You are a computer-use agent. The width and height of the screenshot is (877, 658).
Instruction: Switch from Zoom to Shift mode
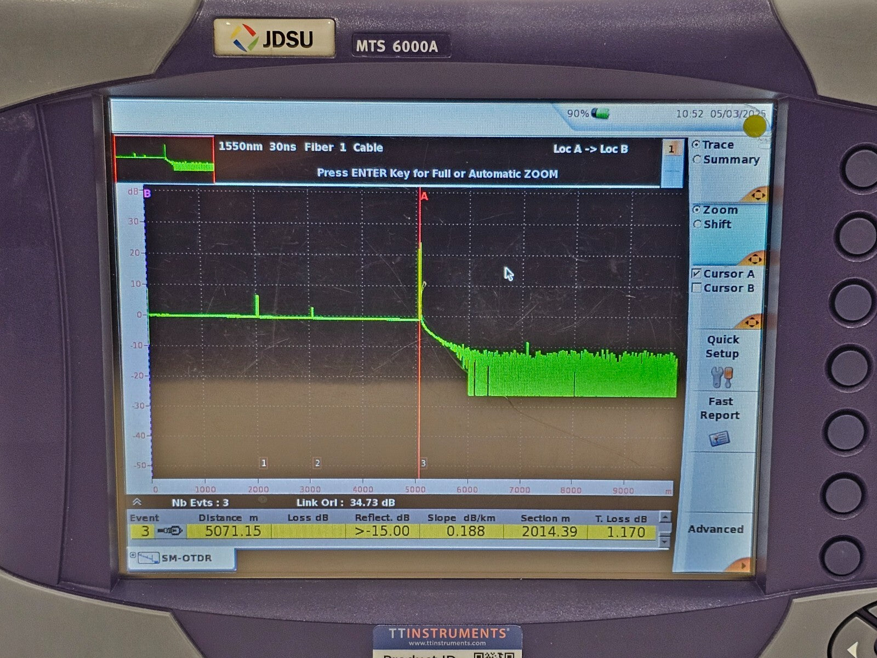[697, 224]
